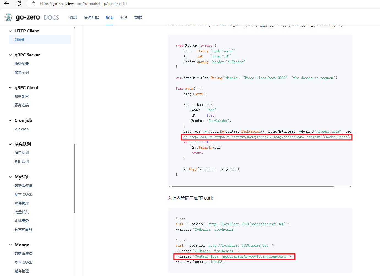
Task: Collapse the Cron job section chevron
Action: (x=10, y=120)
